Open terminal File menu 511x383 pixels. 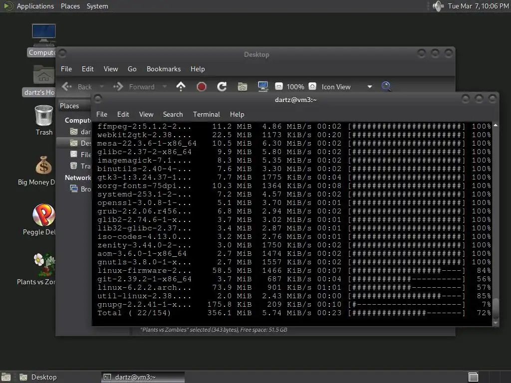pyautogui.click(x=102, y=114)
